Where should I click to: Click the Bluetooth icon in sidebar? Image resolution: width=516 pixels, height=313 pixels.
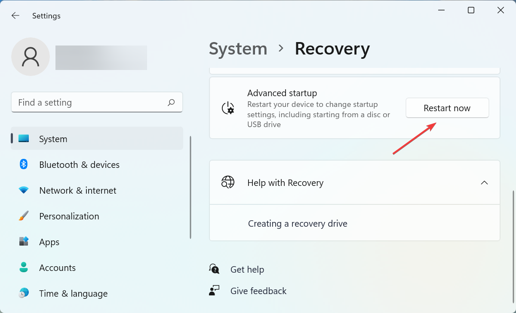pyautogui.click(x=24, y=164)
